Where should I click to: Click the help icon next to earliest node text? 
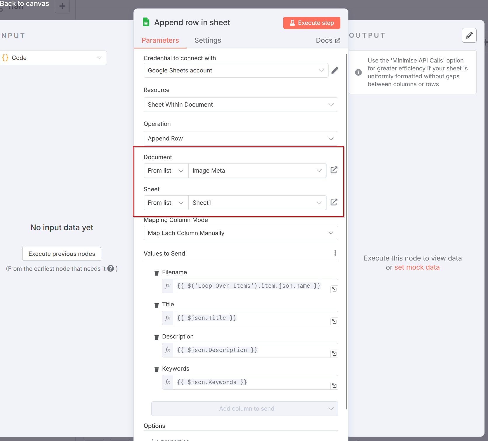(x=110, y=268)
